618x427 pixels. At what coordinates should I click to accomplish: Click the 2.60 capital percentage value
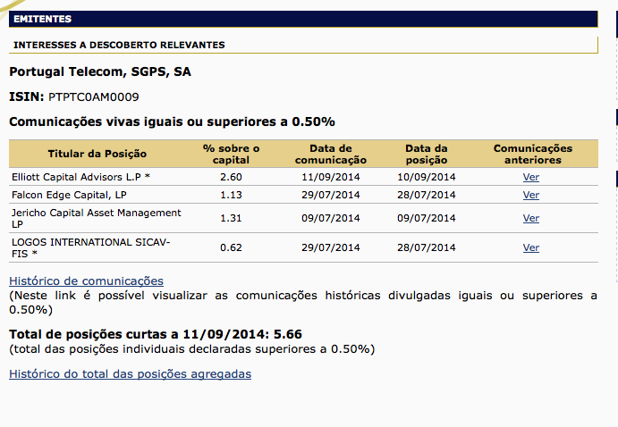231,177
